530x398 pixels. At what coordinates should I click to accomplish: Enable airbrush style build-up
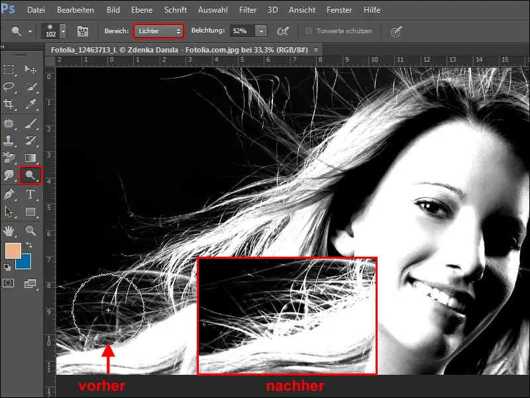coord(283,31)
